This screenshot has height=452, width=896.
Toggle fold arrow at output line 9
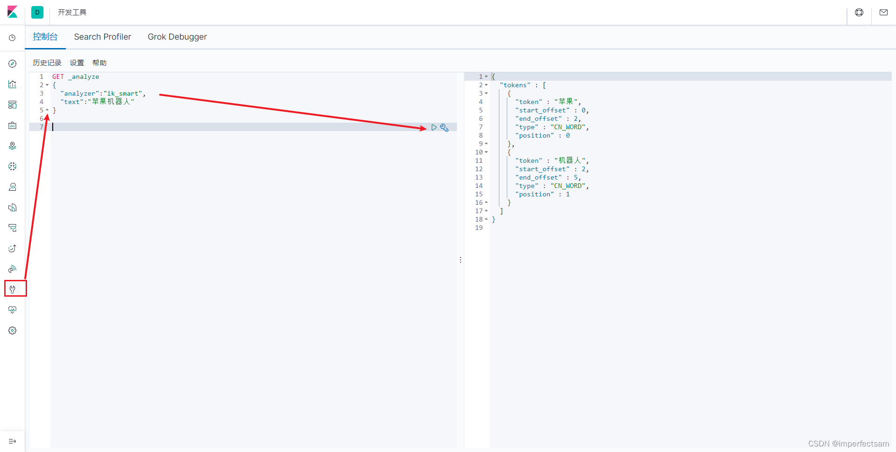click(x=486, y=144)
